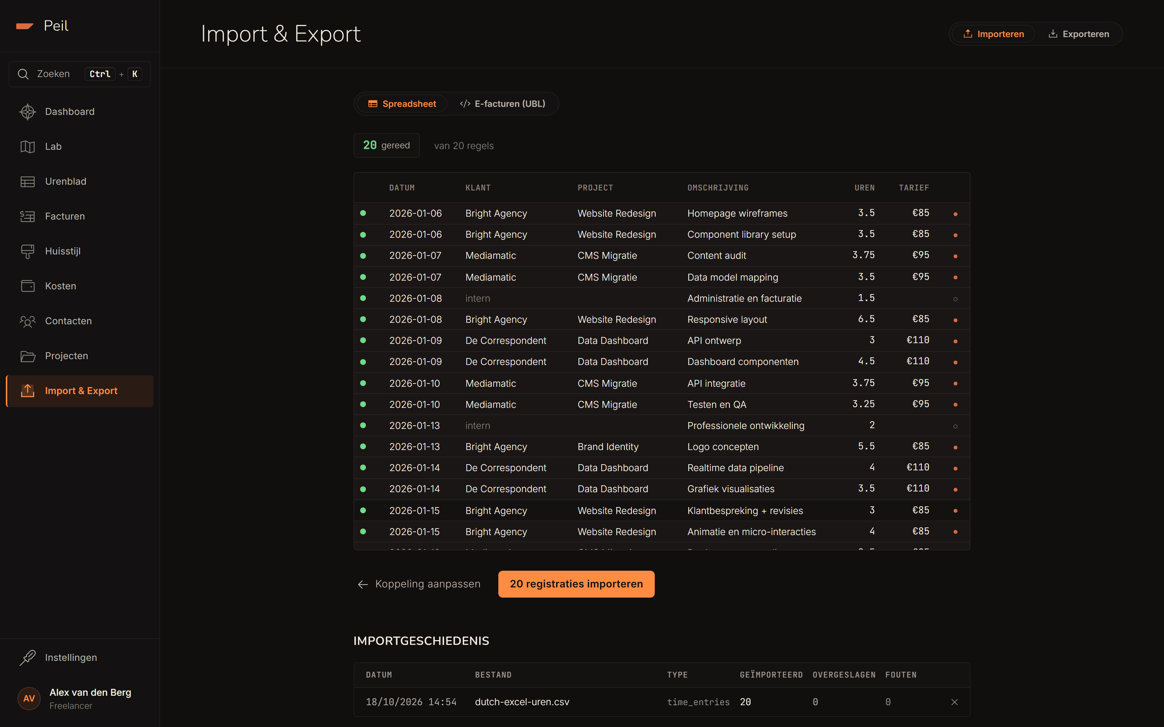Click green status dot on Grafiek visualisaties row
Screen dimensions: 1164x727
tap(363, 489)
